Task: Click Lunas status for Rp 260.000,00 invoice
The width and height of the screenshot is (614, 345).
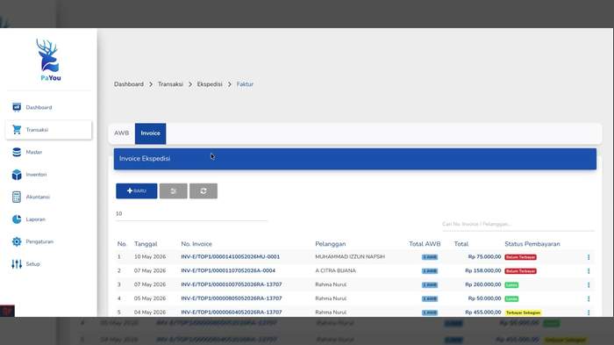Action: [511, 285]
